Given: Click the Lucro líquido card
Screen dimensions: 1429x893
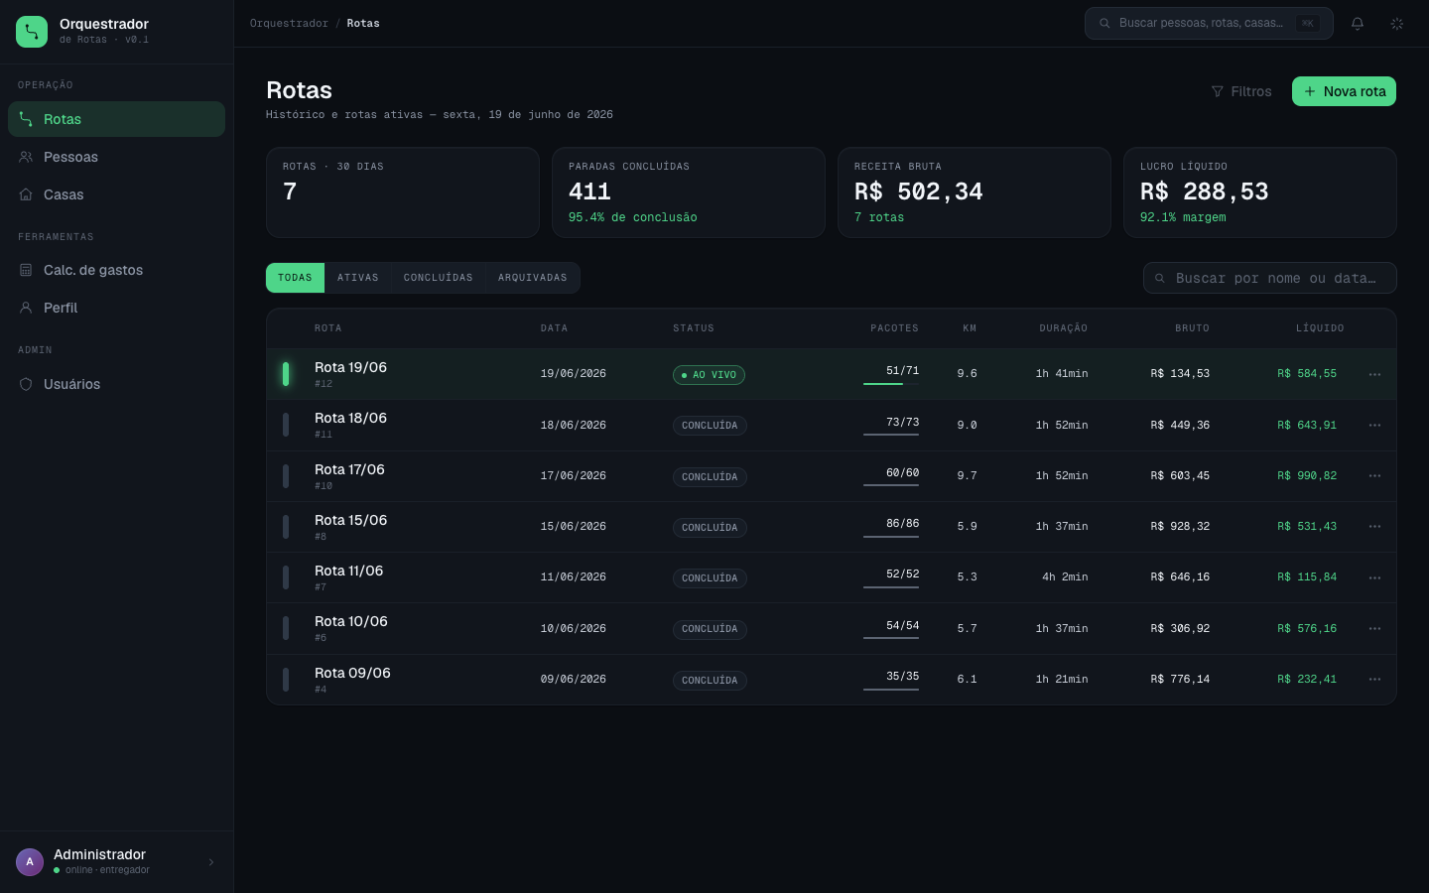Looking at the screenshot, I should (1260, 192).
